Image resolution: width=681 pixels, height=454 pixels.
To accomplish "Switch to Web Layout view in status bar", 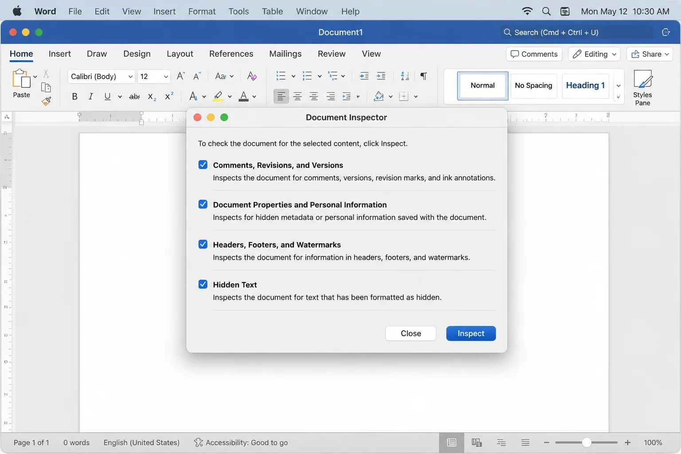I will (x=477, y=442).
